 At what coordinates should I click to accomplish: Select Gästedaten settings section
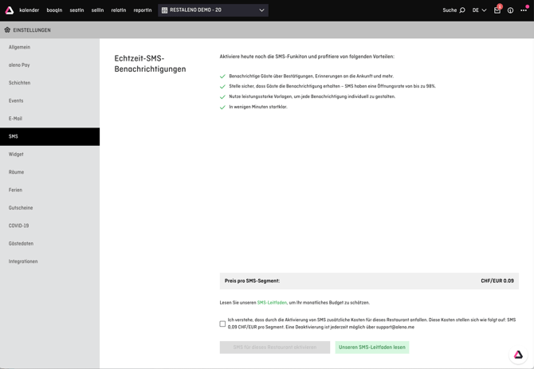click(49, 243)
